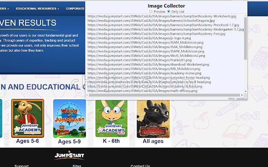Select the Preview radio button
The height and width of the screenshot is (167, 268).
[151, 11]
